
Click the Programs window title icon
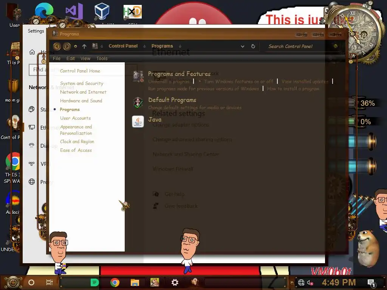click(55, 34)
